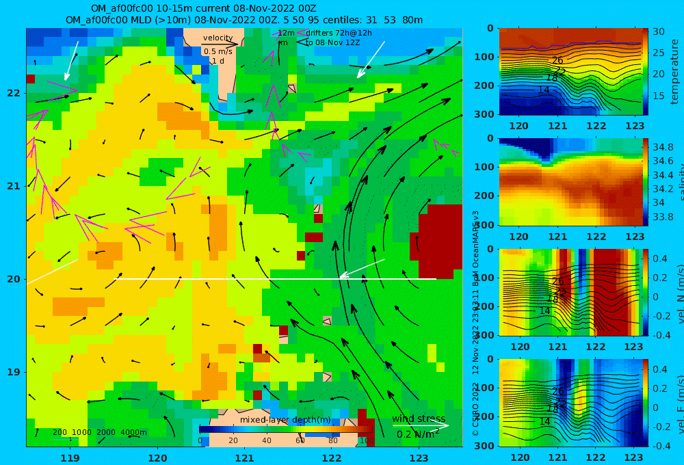
Task: Click the salinity colorbar
Action: coord(645,182)
